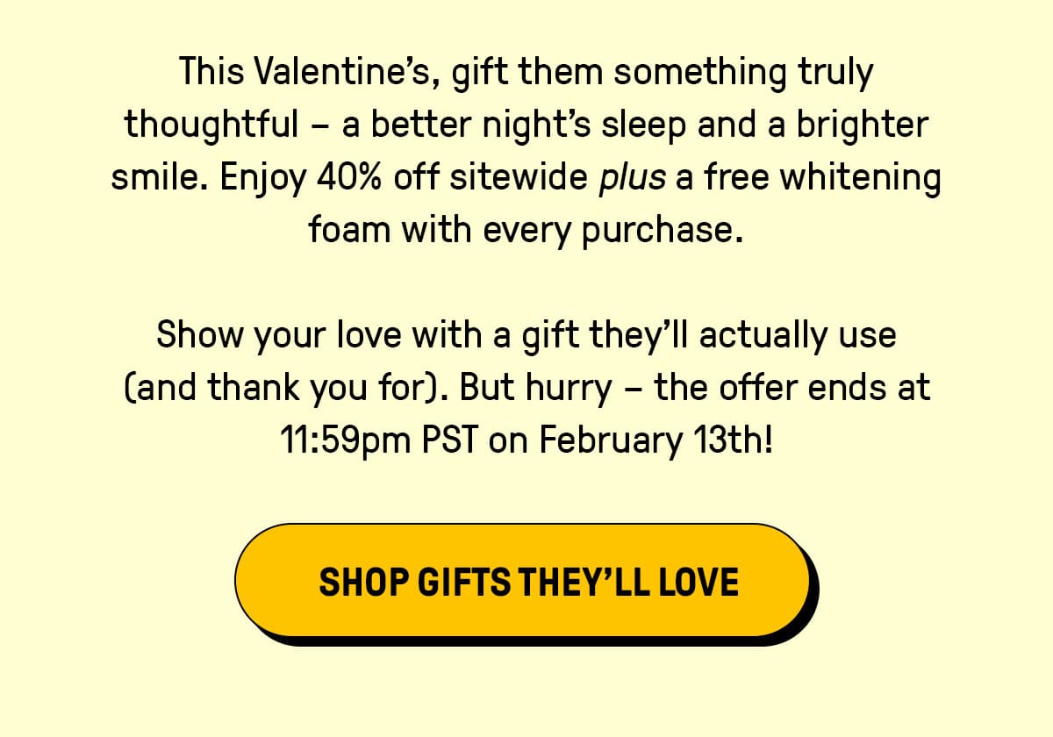Screen dimensions: 1053x737
Task: Click the word "smile." in the first paragraph
Action: click(x=161, y=178)
